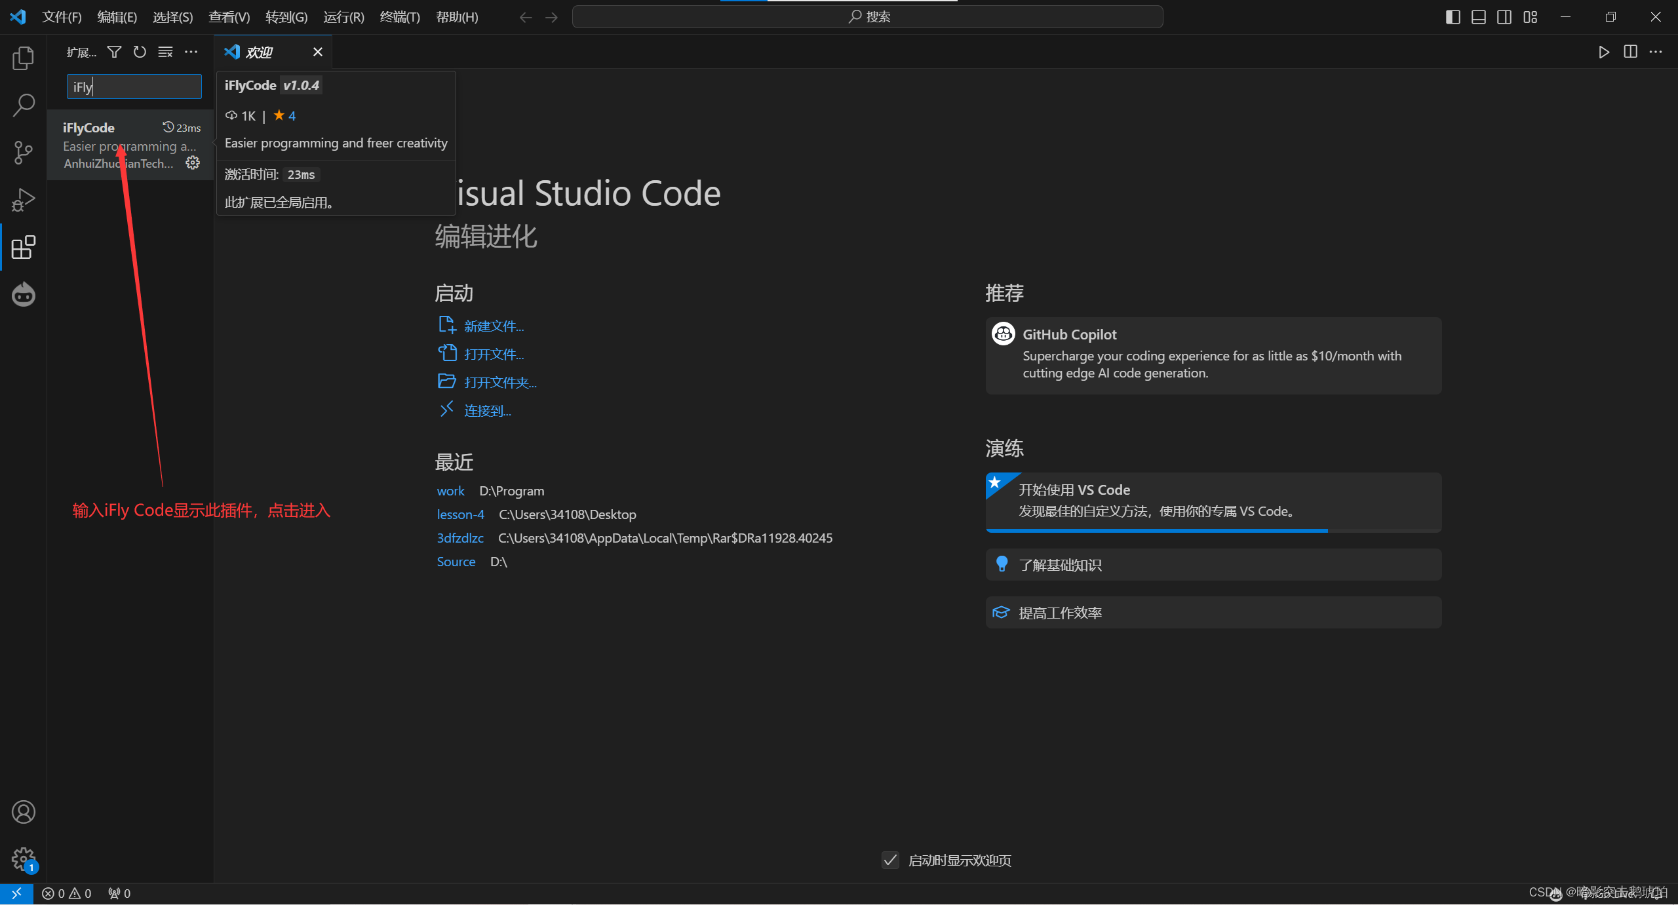Open extensions views more actions menu
1678x905 pixels.
tap(191, 52)
